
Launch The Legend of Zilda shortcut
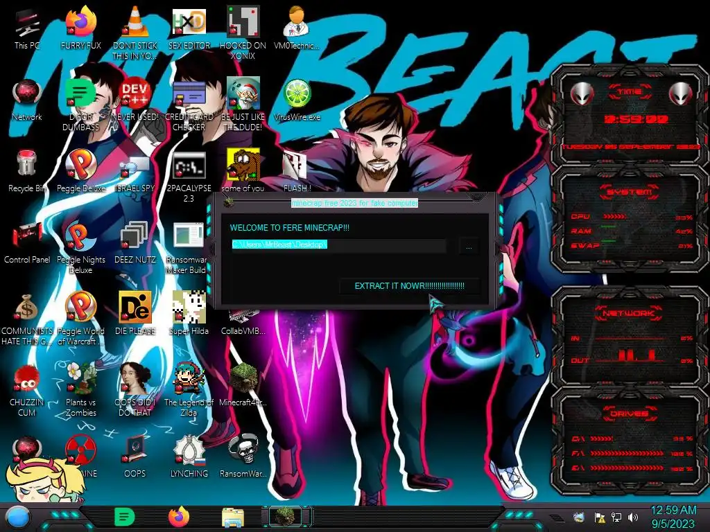[189, 390]
